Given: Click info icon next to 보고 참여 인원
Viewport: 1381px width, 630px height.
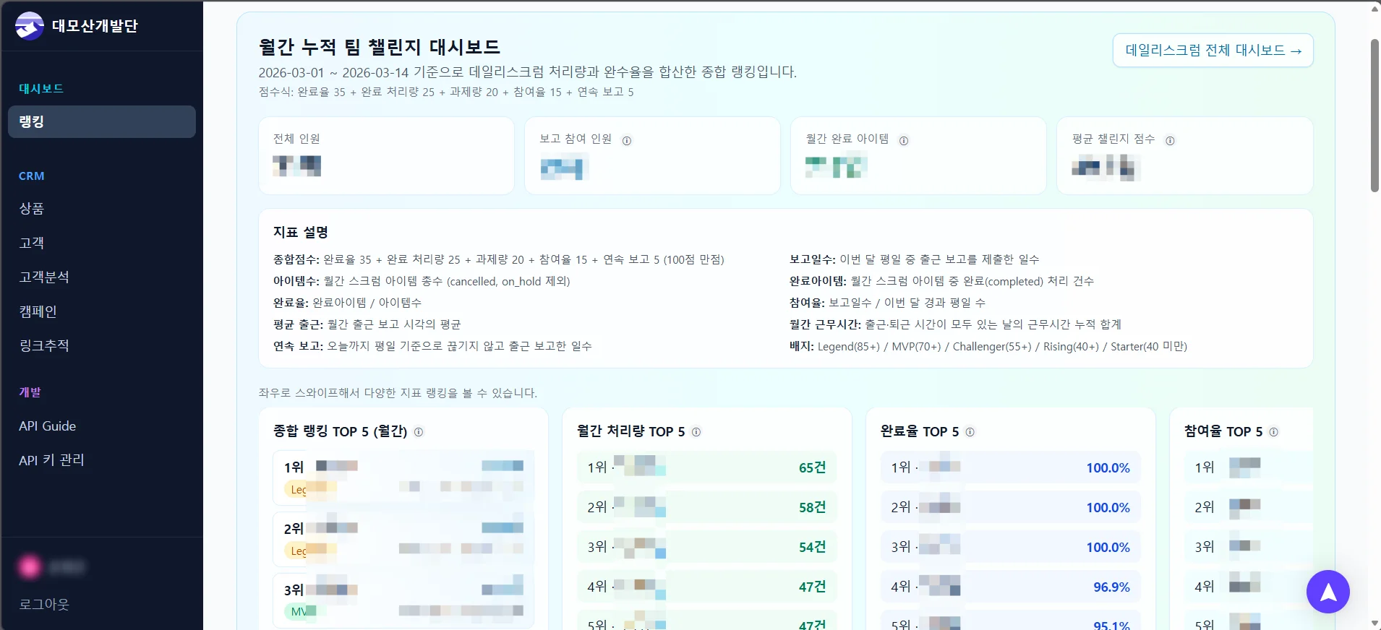Looking at the screenshot, I should (627, 141).
